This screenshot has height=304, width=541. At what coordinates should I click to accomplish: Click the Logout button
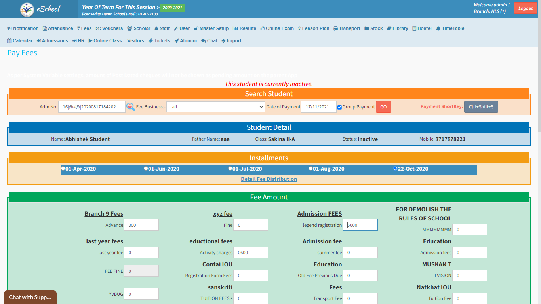point(525,8)
